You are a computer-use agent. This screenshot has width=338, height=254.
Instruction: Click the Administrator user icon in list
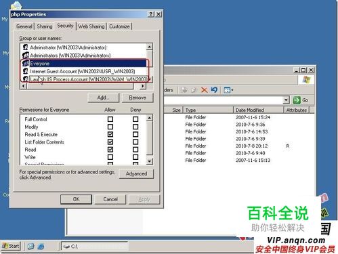[x=26, y=47]
